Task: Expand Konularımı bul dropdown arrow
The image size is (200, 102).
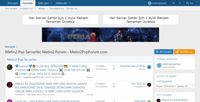Action: click(35, 9)
